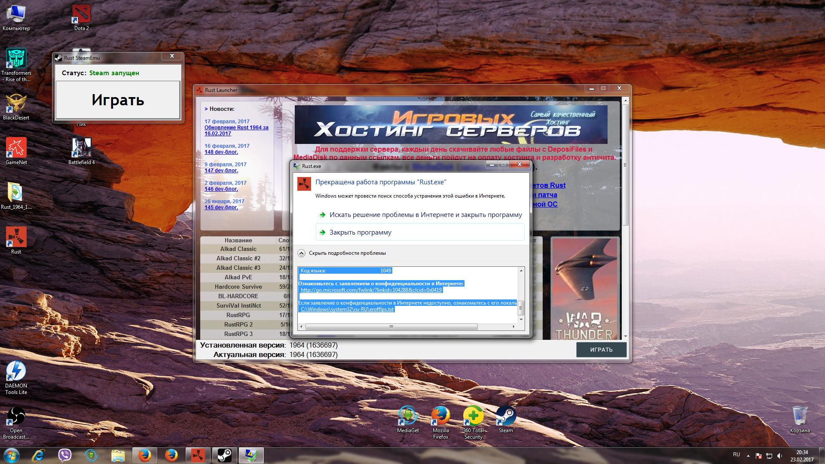This screenshot has height=464, width=825.
Task: Open the 360 Total Security shortcut
Action: 473,423
